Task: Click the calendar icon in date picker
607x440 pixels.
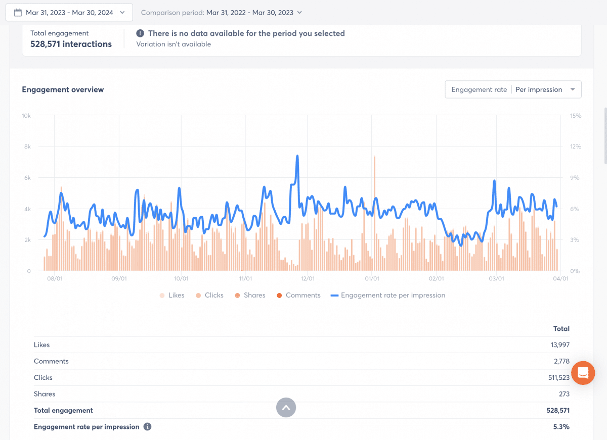Action: pos(18,13)
